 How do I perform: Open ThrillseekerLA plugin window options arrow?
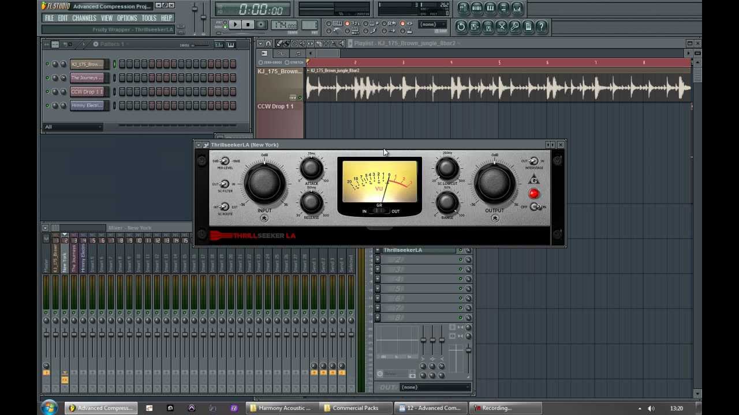pos(199,145)
